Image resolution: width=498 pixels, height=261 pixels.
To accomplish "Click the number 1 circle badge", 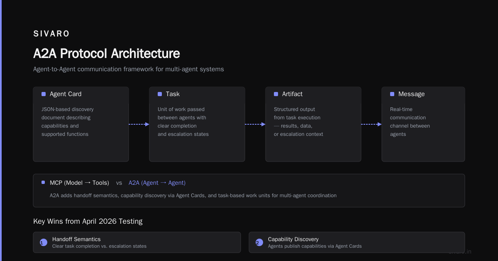I will coord(44,242).
